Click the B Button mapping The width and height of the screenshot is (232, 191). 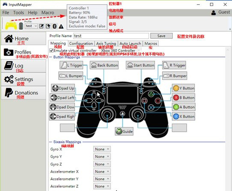click(x=184, y=98)
